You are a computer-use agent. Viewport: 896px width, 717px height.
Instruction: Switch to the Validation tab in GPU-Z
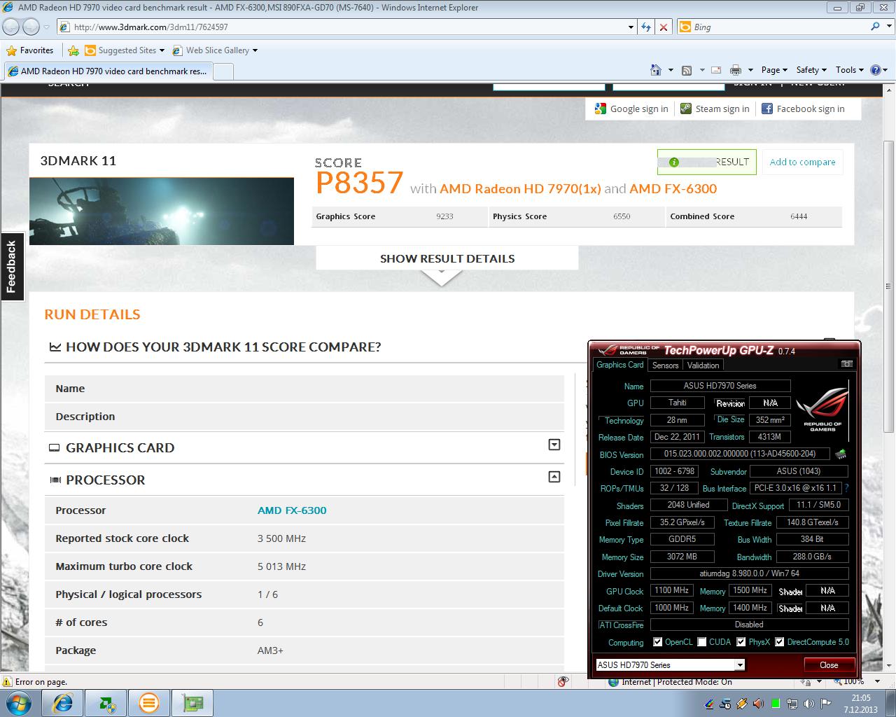[x=703, y=365]
